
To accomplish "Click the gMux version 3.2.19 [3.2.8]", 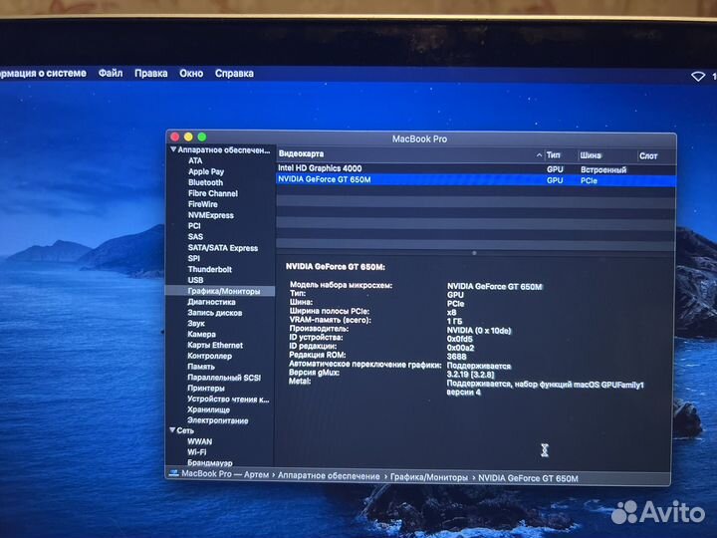I will (x=470, y=375).
